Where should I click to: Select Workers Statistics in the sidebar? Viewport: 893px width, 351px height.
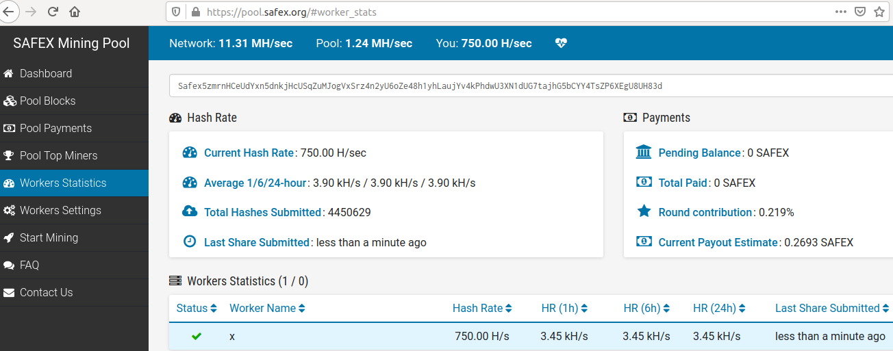(x=74, y=183)
